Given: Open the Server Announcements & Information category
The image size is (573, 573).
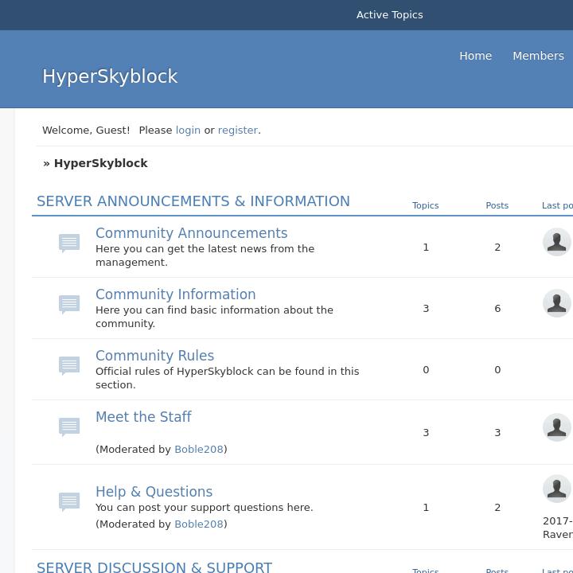Looking at the screenshot, I should pyautogui.click(x=193, y=201).
